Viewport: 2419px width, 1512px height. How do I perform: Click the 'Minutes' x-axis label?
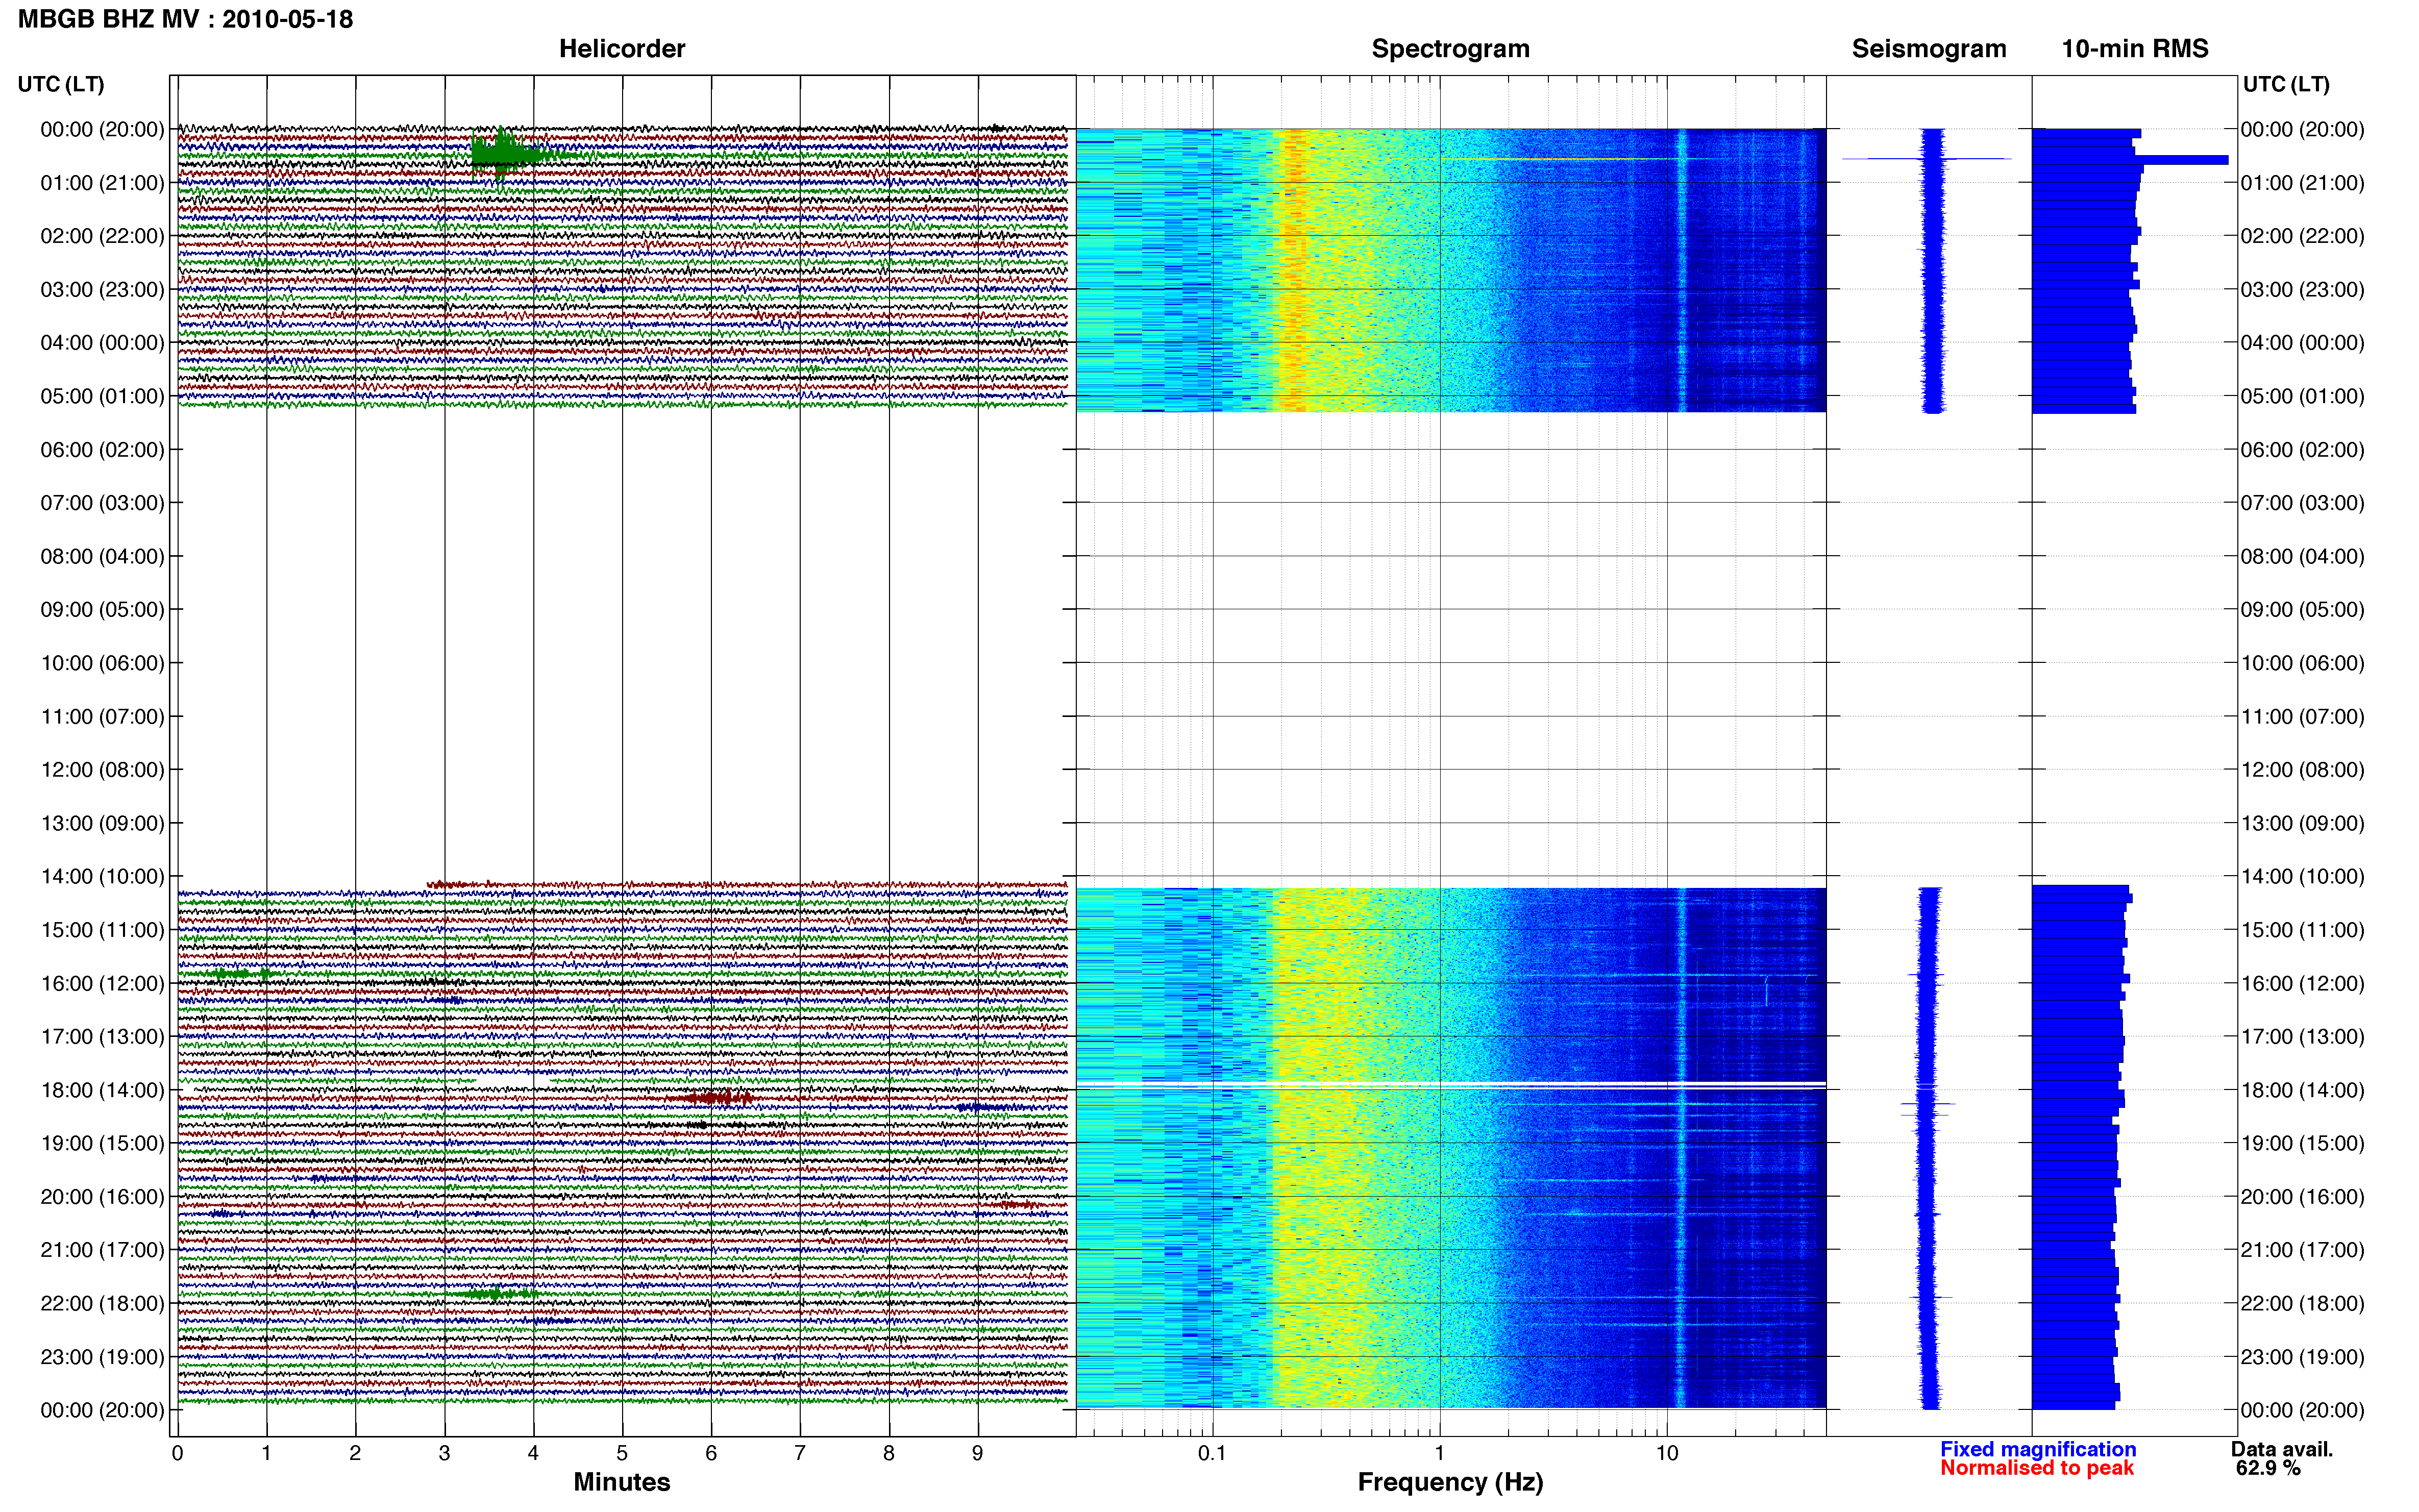pos(621,1482)
